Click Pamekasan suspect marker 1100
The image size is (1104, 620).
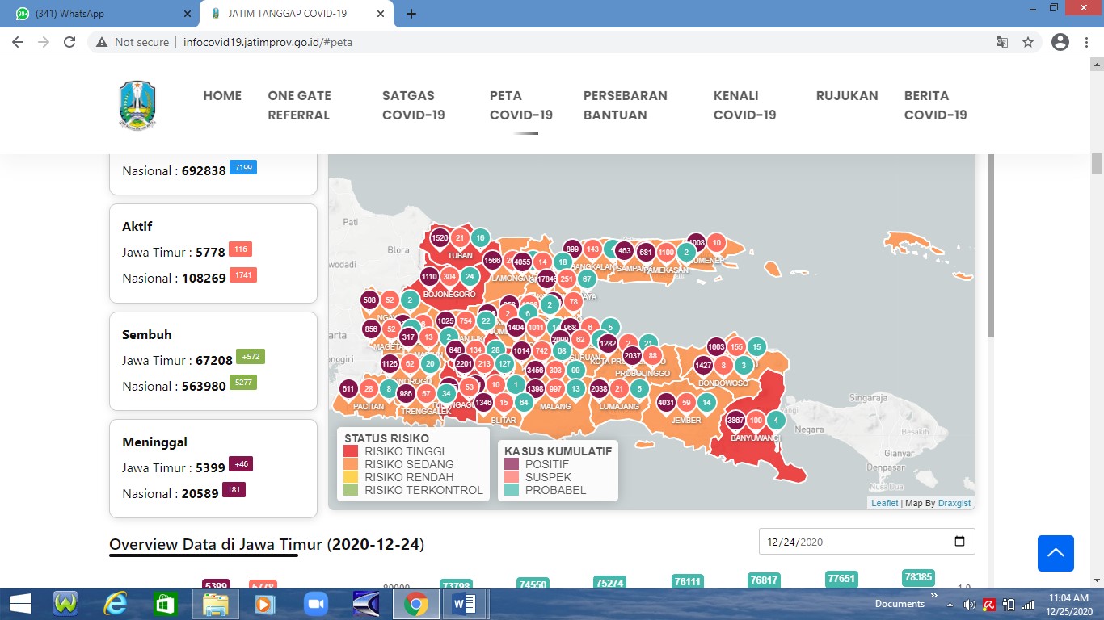click(666, 252)
